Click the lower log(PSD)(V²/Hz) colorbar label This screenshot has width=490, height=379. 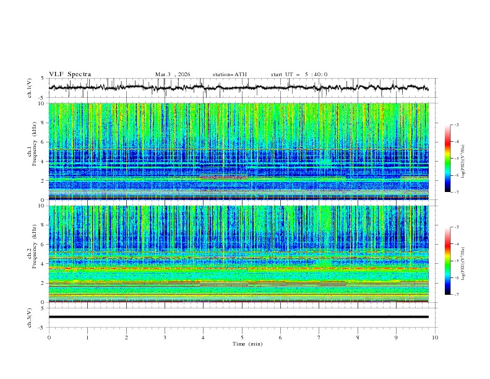click(x=463, y=264)
